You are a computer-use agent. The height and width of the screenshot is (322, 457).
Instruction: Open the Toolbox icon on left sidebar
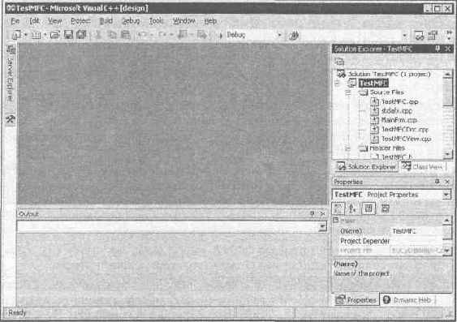tap(11, 118)
